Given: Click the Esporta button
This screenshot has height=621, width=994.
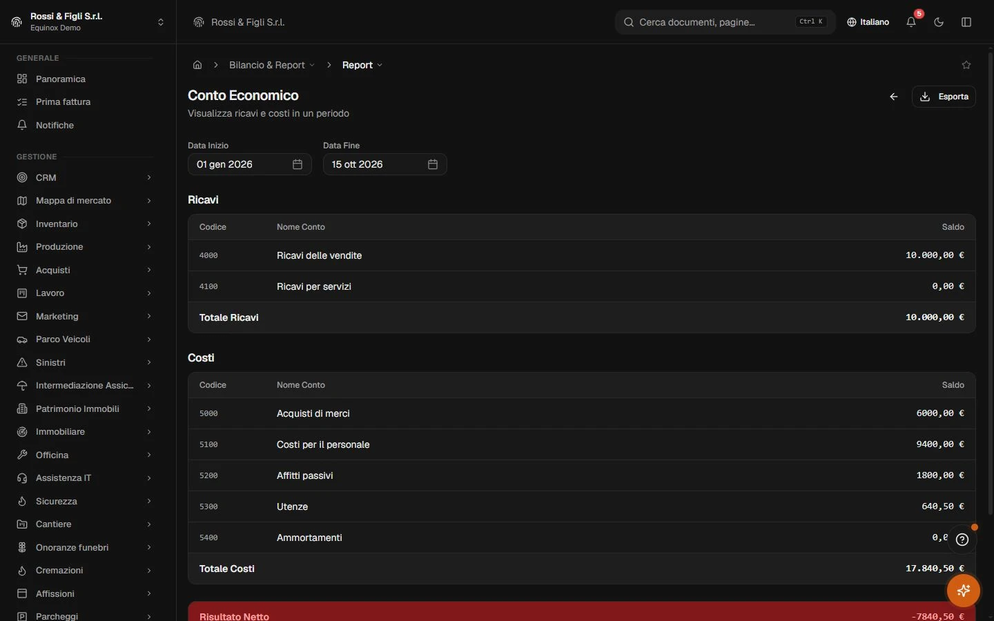Looking at the screenshot, I should tap(944, 97).
